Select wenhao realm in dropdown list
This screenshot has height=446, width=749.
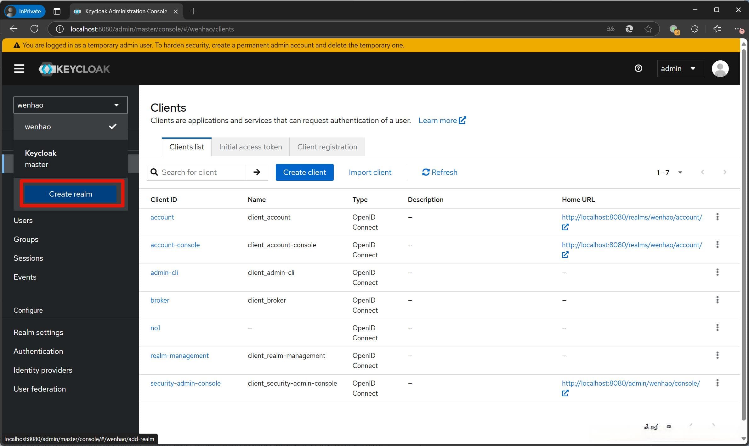(71, 126)
